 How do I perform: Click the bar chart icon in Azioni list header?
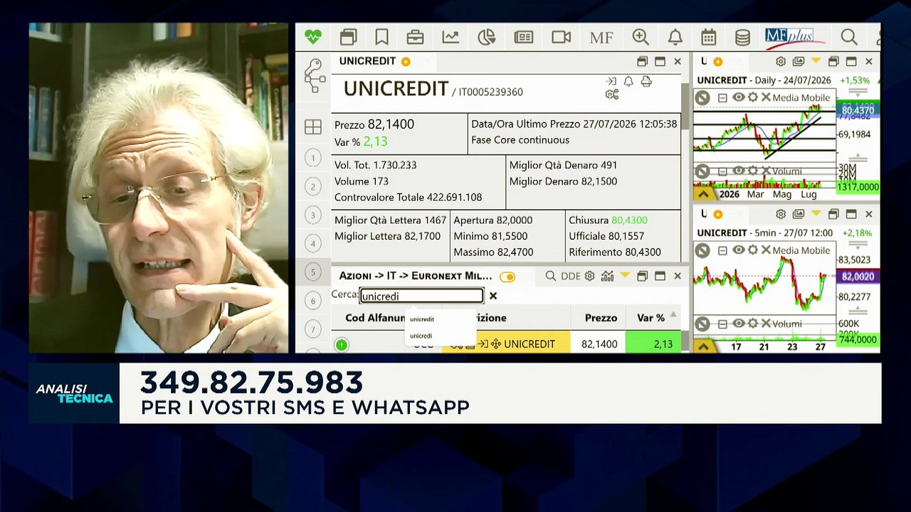[607, 276]
